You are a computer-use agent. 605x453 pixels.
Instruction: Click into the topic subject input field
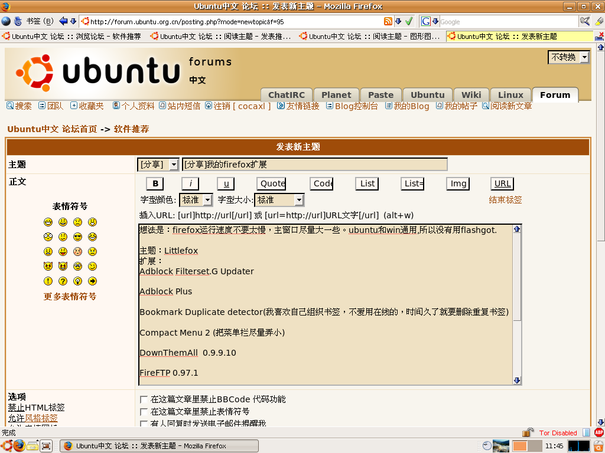point(314,165)
